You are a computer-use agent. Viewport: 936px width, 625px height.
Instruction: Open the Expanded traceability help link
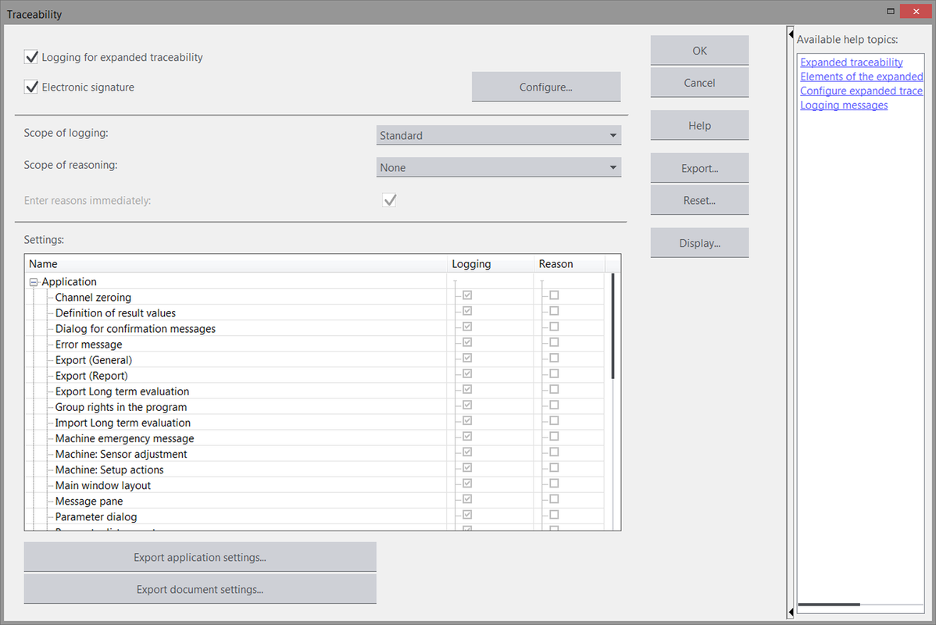pos(851,62)
